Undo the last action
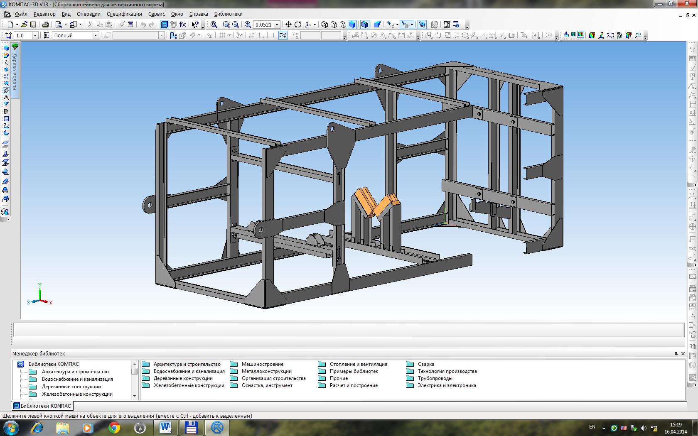This screenshot has height=436, width=698. [143, 24]
